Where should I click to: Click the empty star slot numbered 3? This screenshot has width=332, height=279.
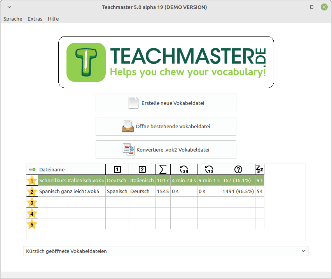[x=32, y=202]
